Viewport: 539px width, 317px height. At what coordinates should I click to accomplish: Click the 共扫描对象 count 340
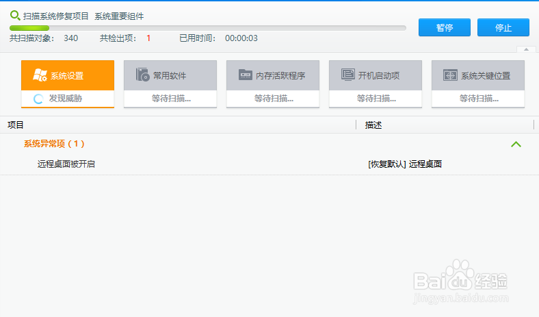[x=71, y=38]
